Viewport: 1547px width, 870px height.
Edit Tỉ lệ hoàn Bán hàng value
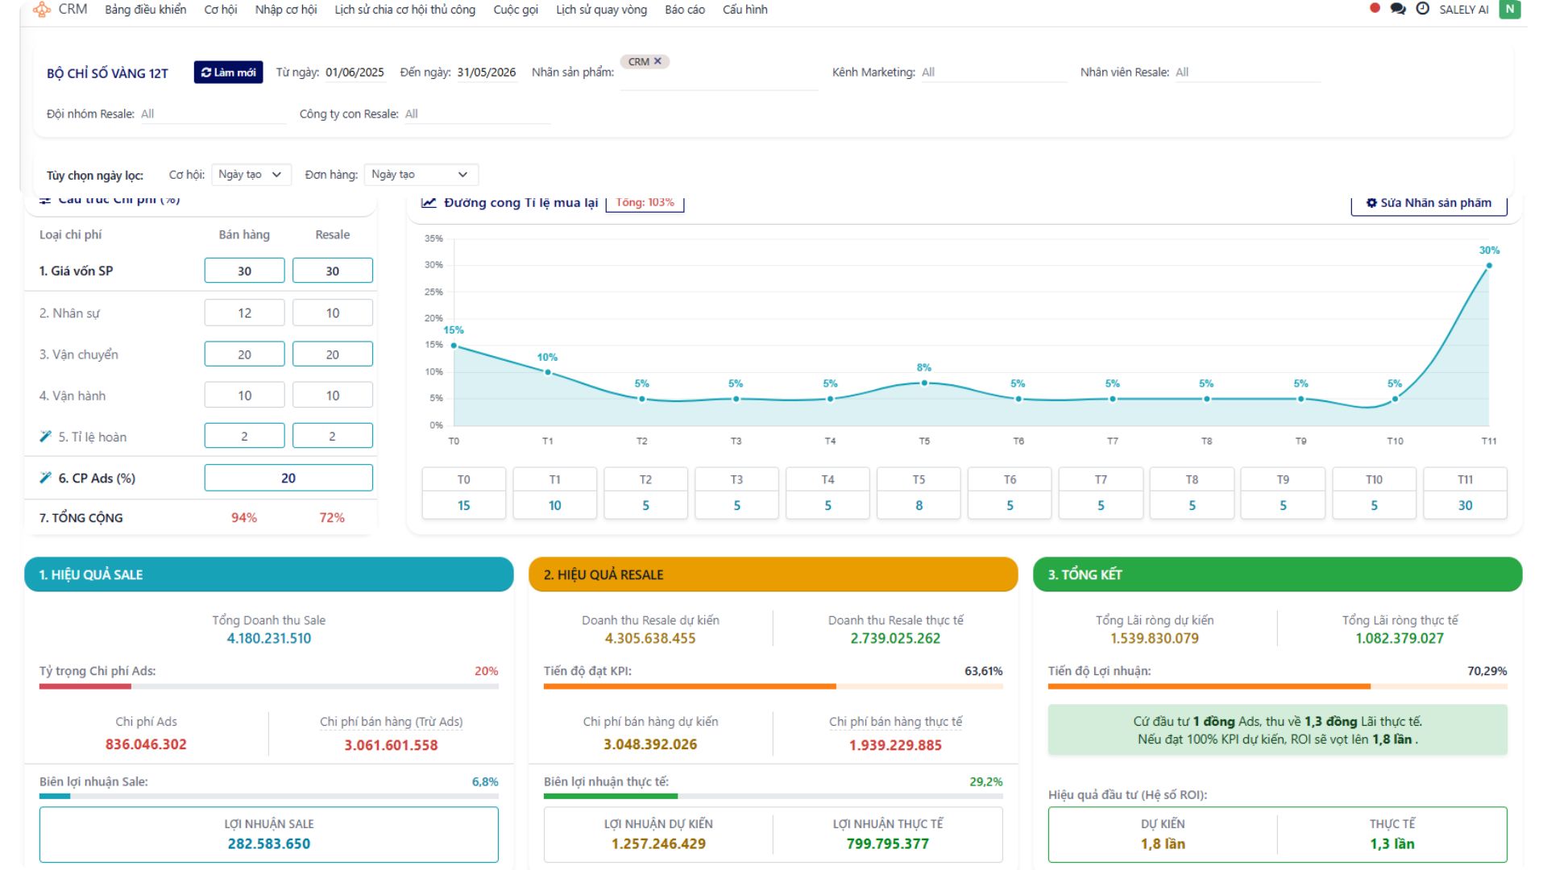[x=244, y=437]
